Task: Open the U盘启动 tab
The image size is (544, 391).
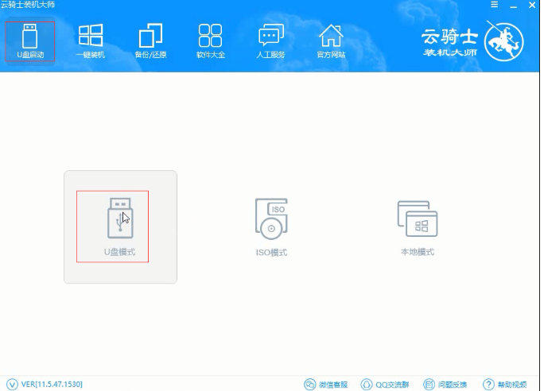Action: pyautogui.click(x=30, y=41)
